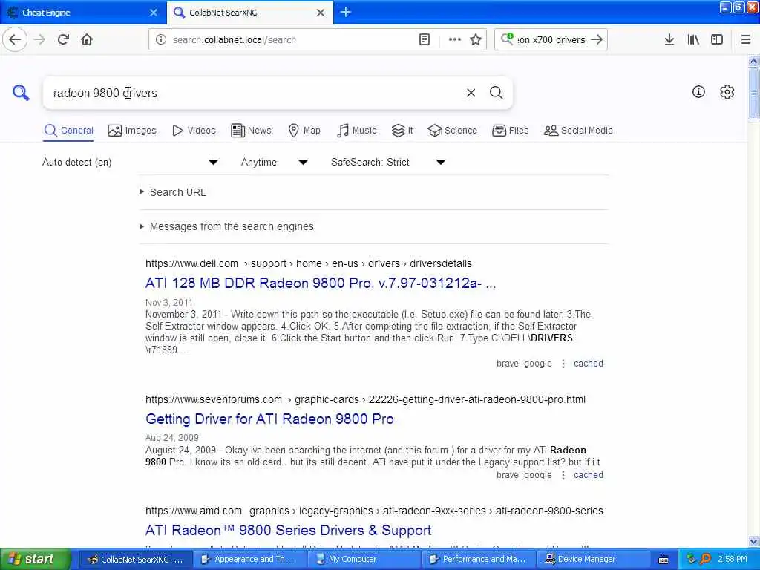
Task: Open a new browser tab
Action: pos(346,12)
